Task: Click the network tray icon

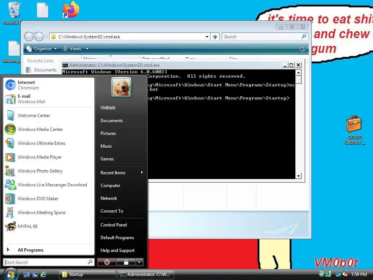Action: click(338, 274)
